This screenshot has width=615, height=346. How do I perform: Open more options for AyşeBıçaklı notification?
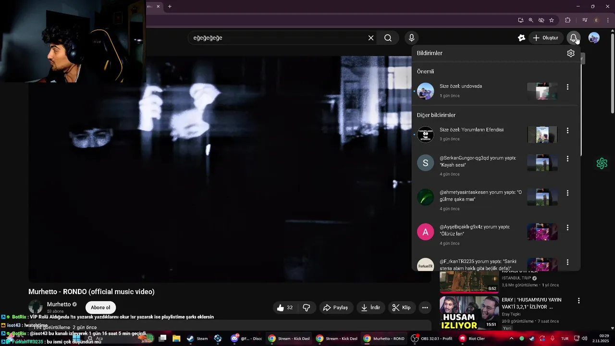pos(567,227)
